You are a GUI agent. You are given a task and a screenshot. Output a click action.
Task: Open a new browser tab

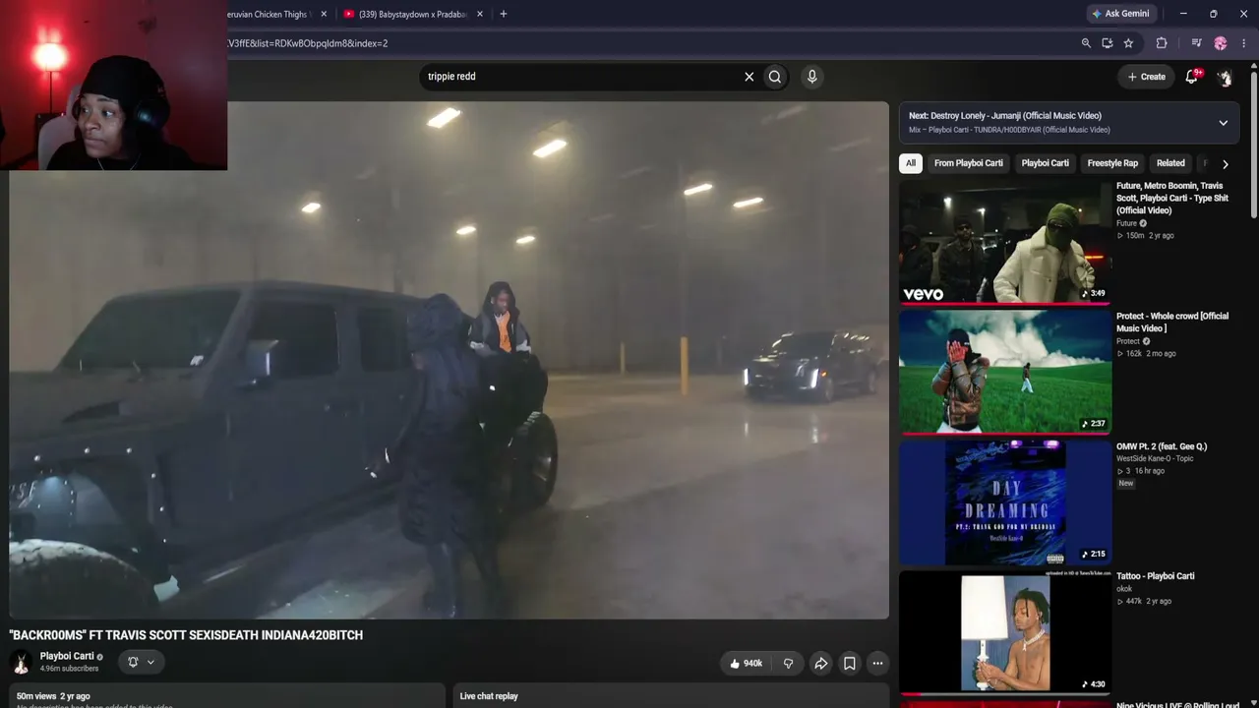click(503, 14)
